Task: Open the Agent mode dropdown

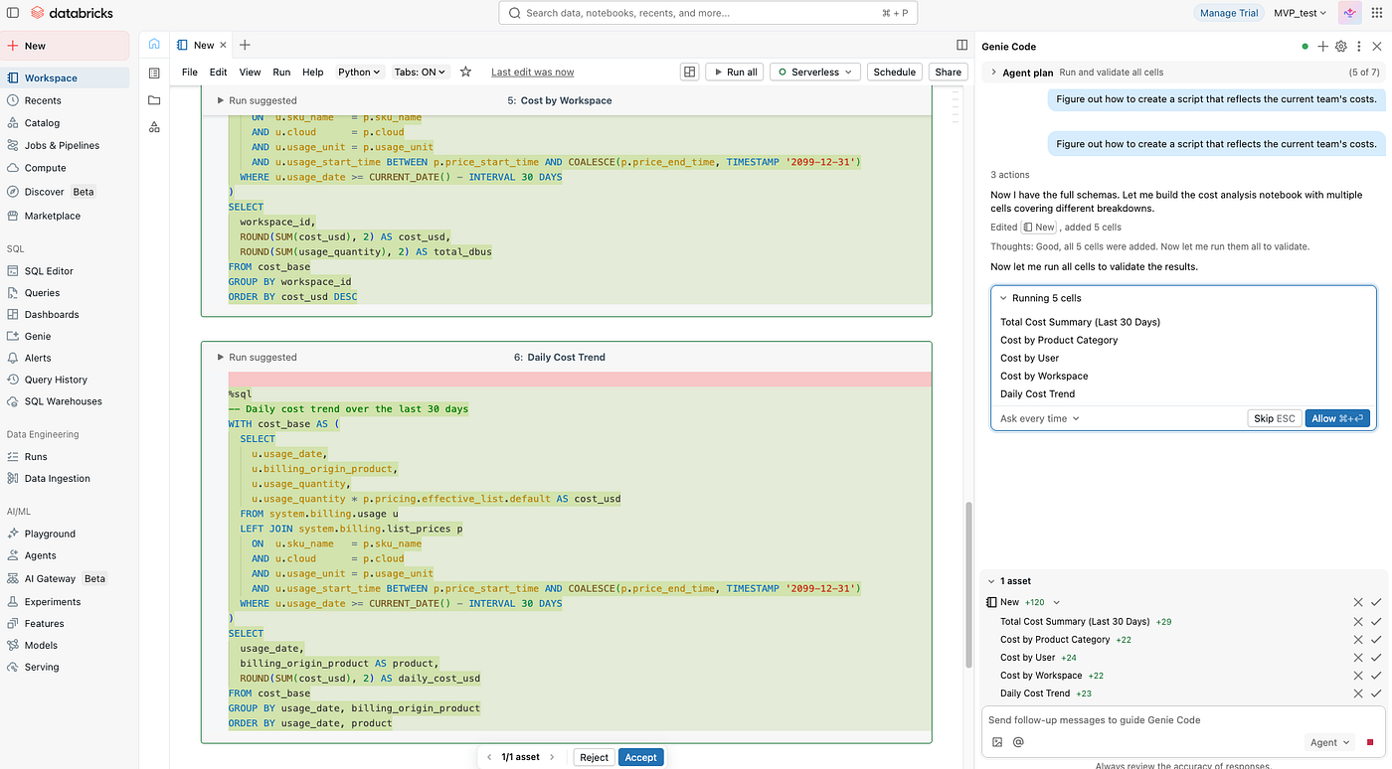Action: (x=1330, y=742)
